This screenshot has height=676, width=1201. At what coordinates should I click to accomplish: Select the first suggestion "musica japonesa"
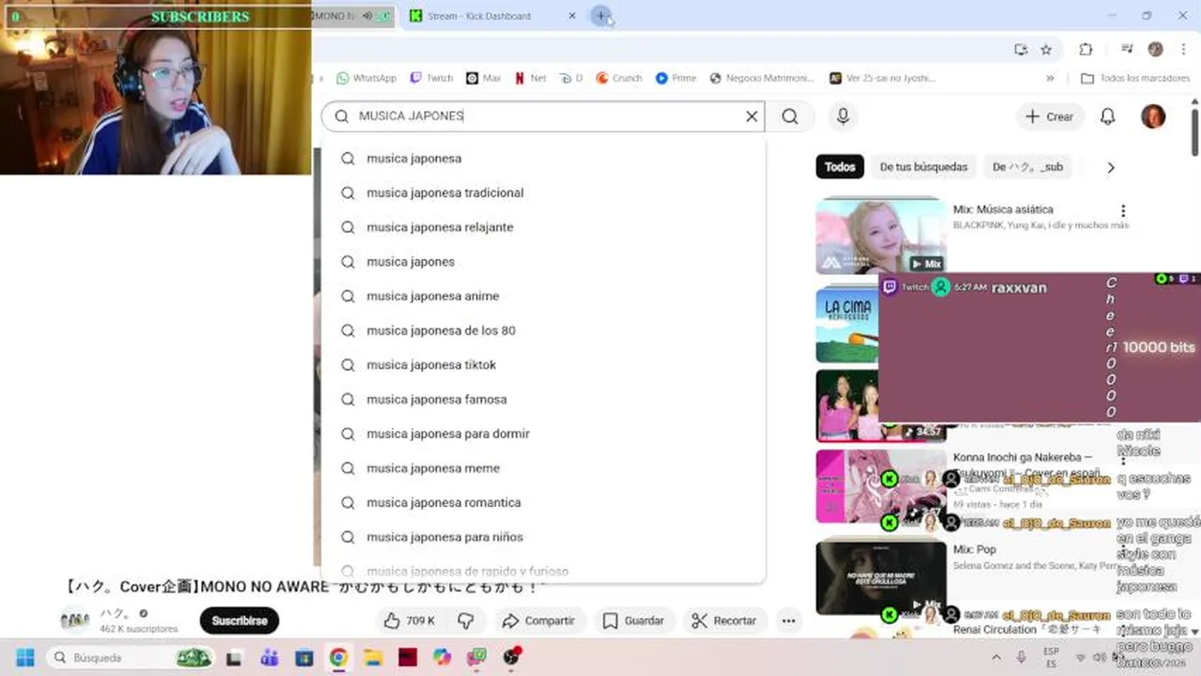click(x=543, y=158)
